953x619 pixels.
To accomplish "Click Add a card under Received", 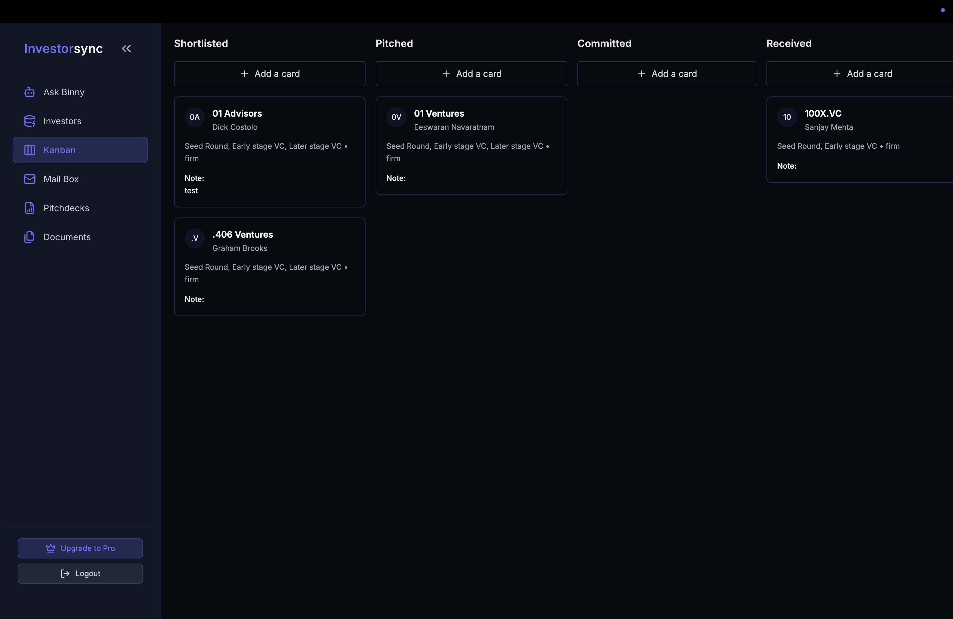I will (x=863, y=74).
